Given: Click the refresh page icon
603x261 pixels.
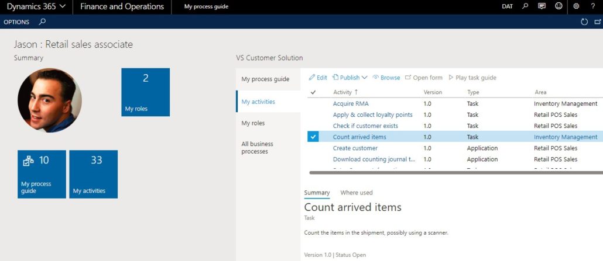Looking at the screenshot, I should (x=584, y=22).
